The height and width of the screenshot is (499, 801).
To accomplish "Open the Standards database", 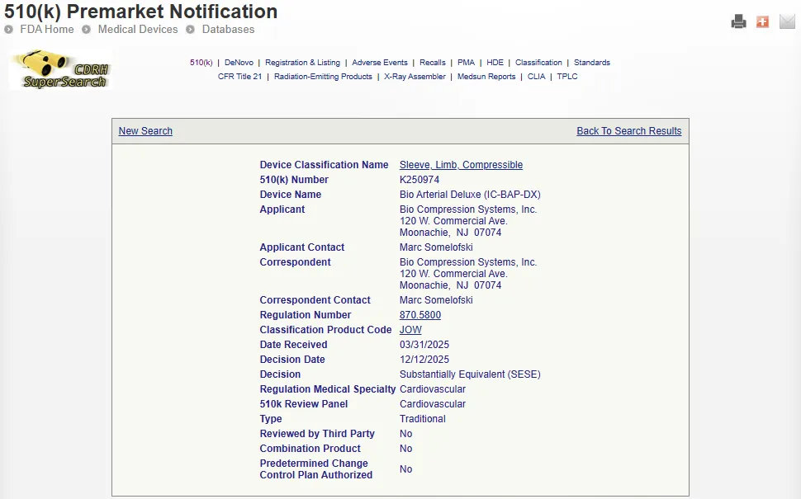I will click(592, 62).
